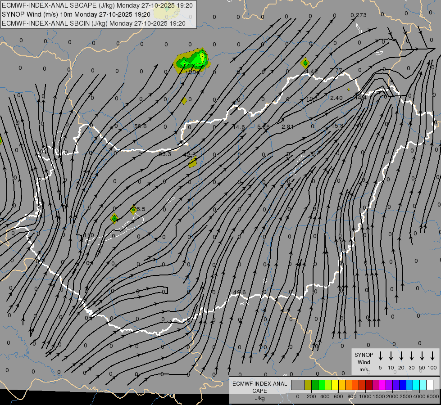Click the SBCAPE layer title line

97,5
